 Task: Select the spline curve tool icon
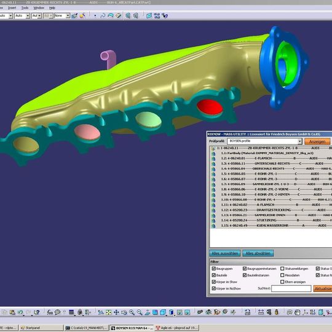coord(103,15)
